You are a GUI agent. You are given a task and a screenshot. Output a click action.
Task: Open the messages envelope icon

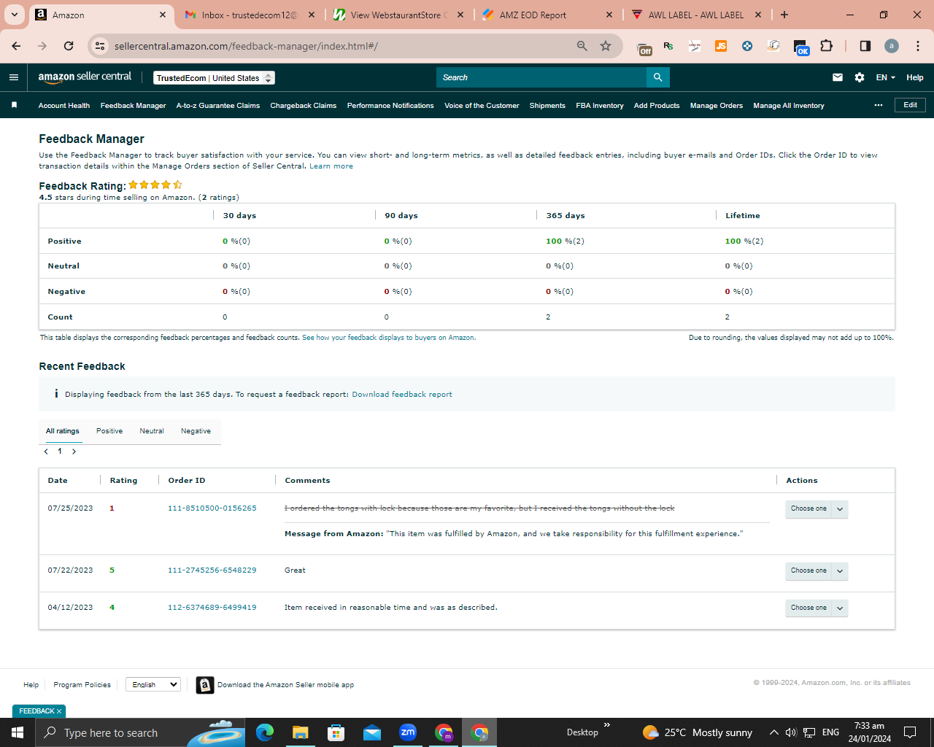pyautogui.click(x=838, y=77)
